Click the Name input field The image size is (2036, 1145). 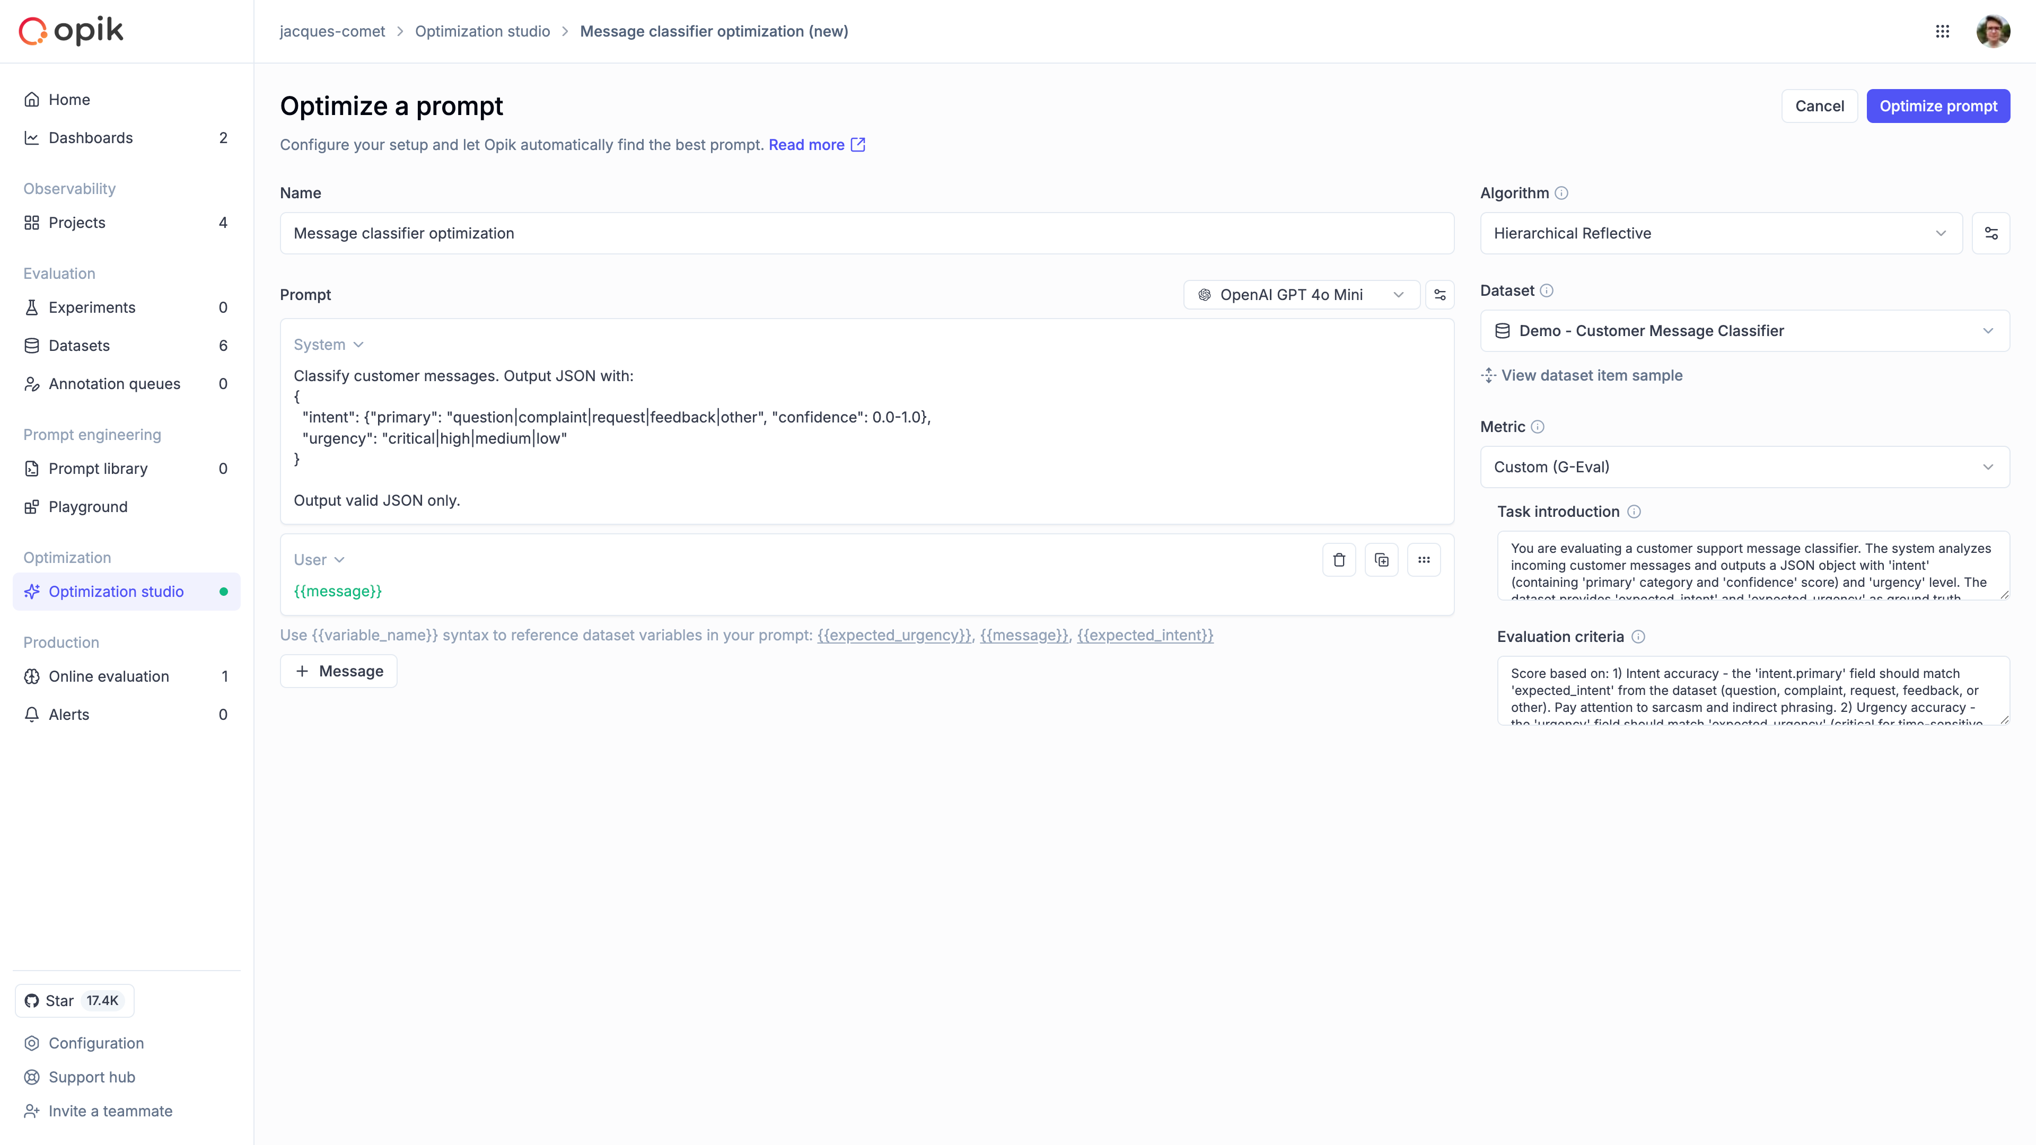coord(866,232)
